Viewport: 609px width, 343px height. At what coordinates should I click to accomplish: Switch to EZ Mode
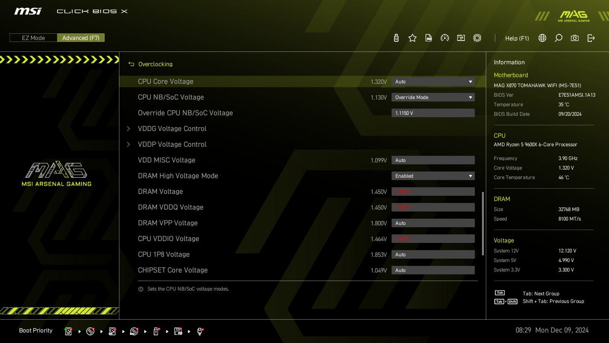pos(33,38)
